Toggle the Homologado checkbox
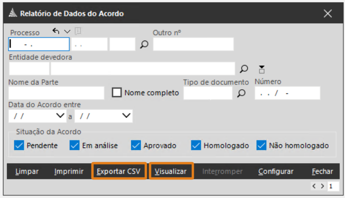 [196, 145]
